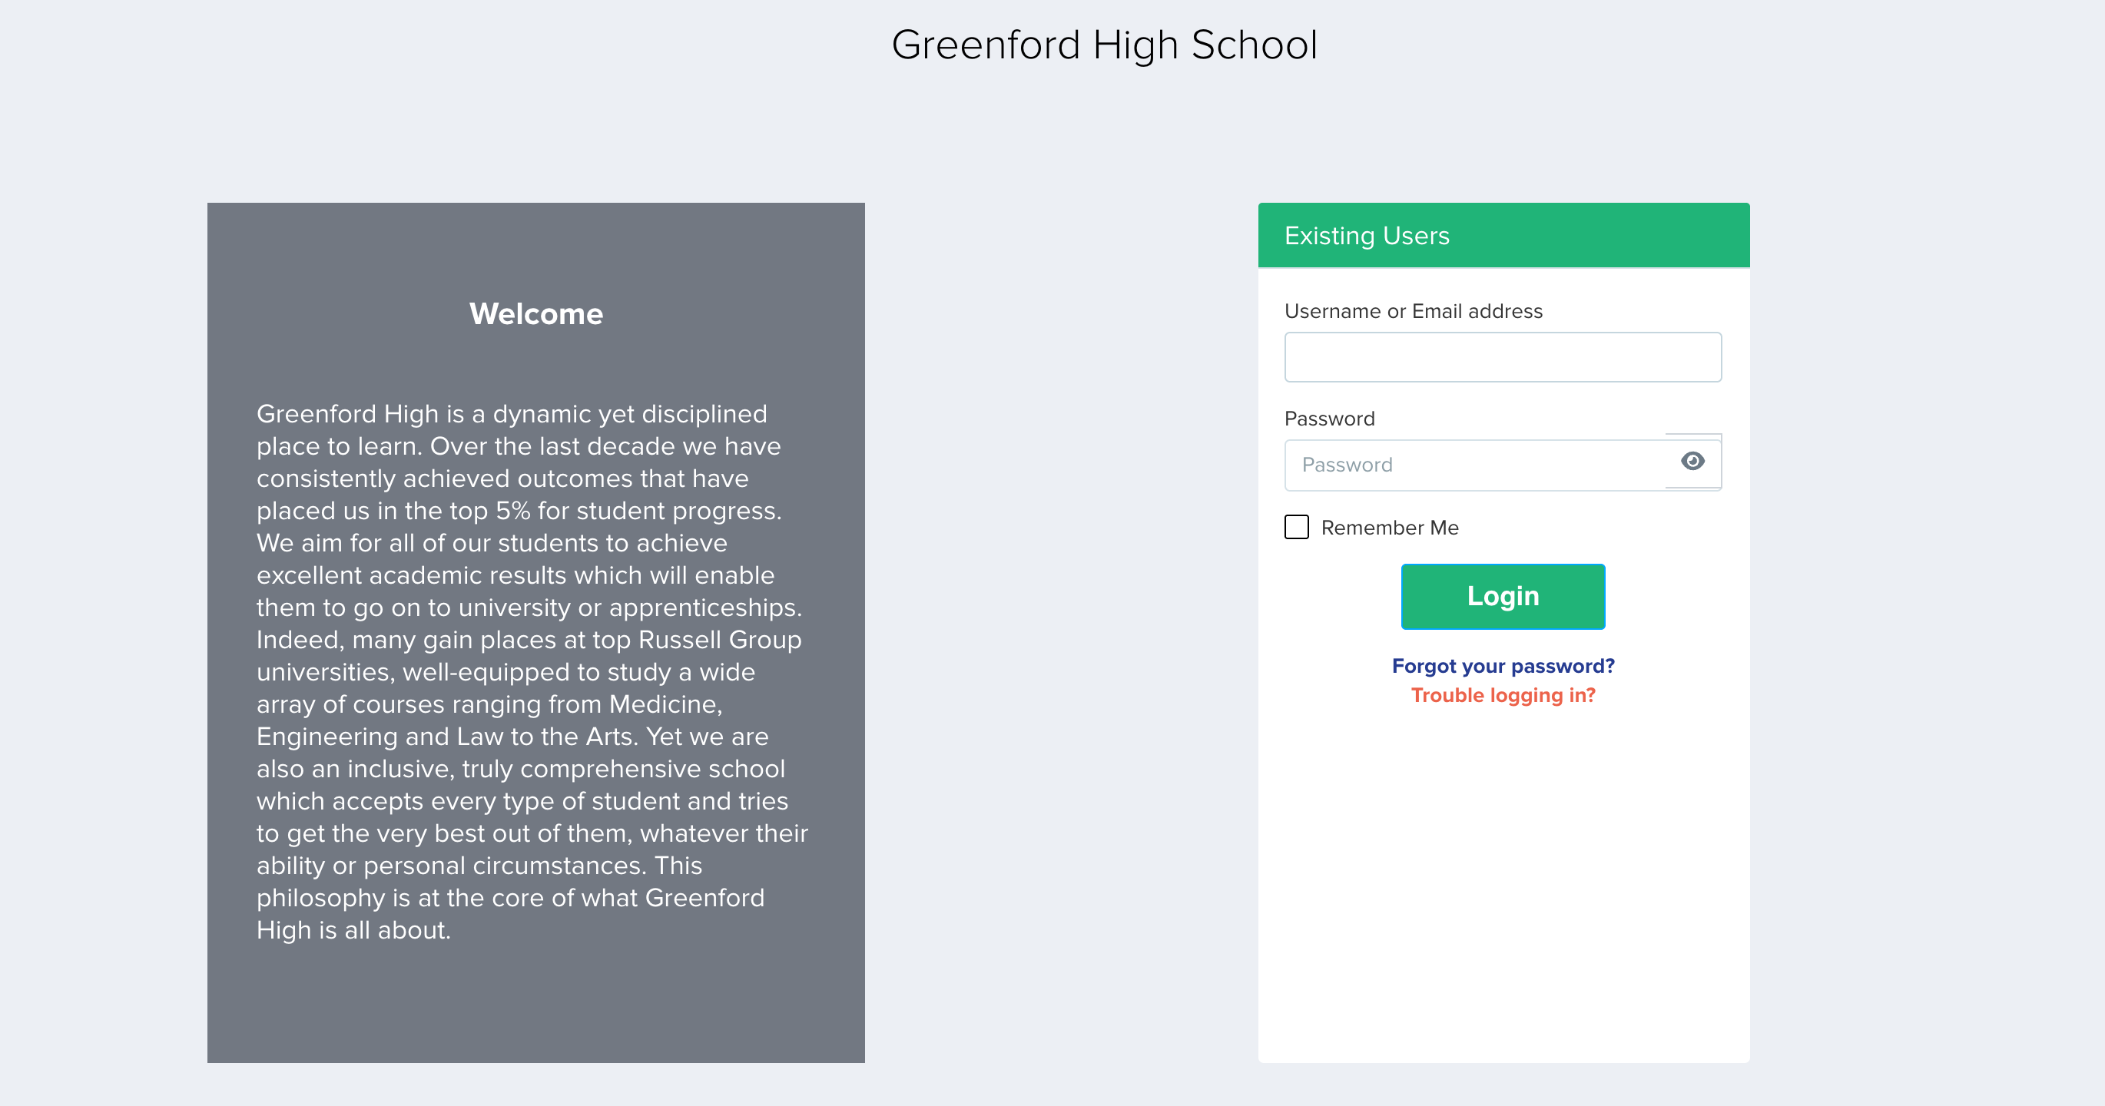Click the closing line 'High is all about.'

354,930
